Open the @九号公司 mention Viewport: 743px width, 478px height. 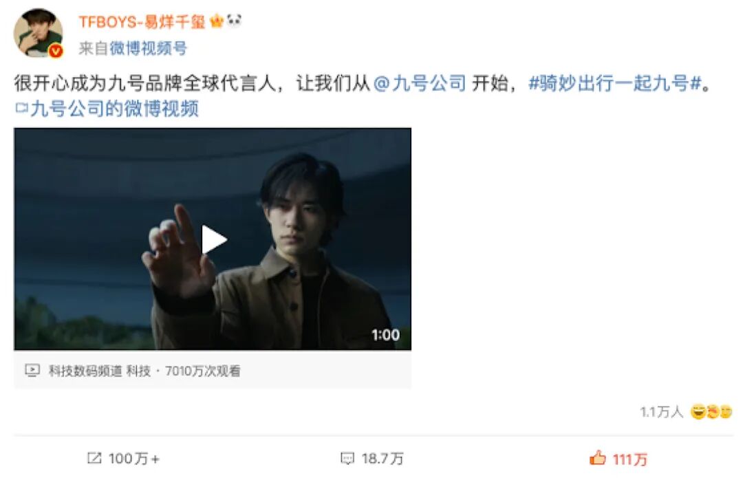coord(420,83)
